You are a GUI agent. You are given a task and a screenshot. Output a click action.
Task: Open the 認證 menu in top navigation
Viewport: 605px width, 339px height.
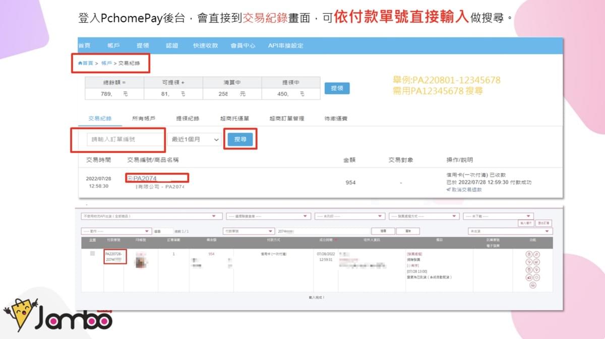[x=172, y=45]
